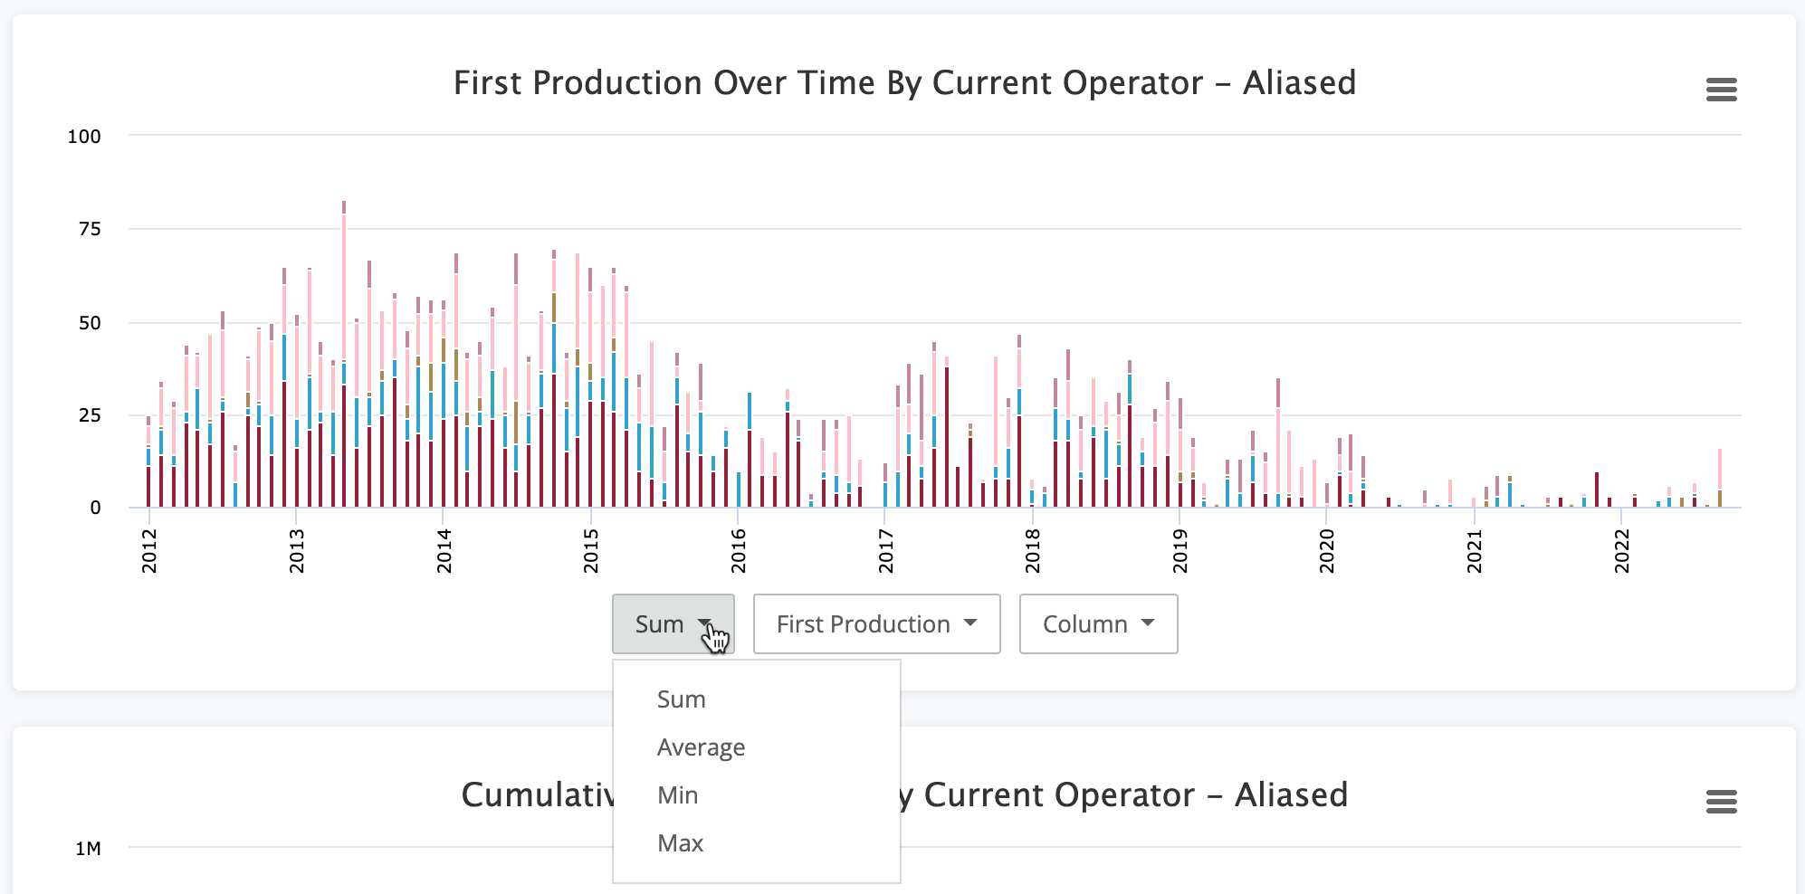Select Min from the aggregation menu

pos(676,794)
